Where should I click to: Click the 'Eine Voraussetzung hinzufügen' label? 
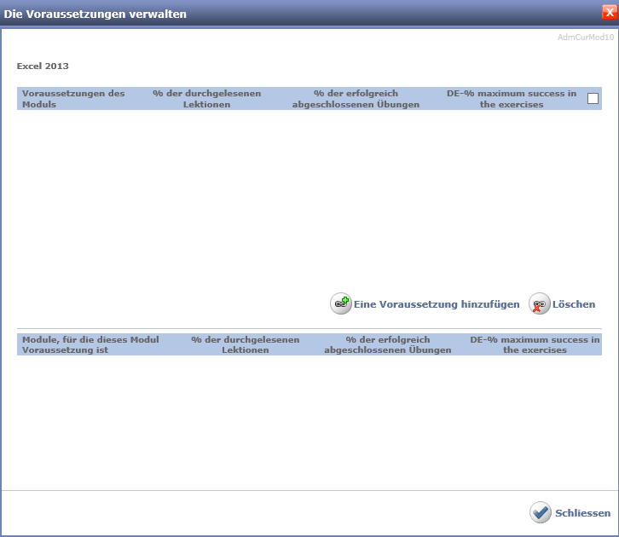click(x=436, y=304)
